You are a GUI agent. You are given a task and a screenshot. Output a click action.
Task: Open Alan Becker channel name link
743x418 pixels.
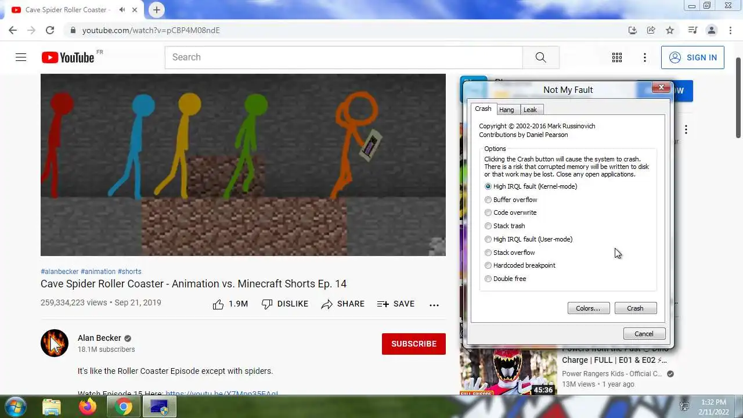99,338
